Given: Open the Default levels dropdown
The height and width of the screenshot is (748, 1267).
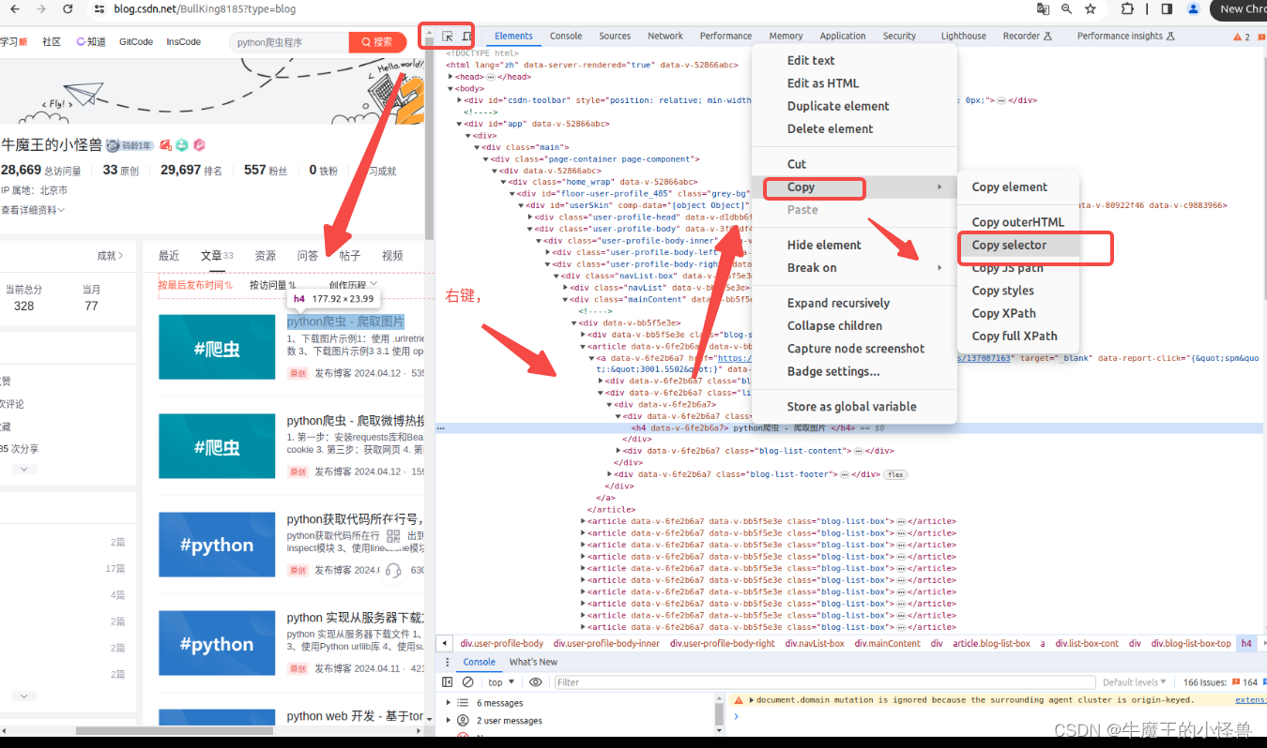Looking at the screenshot, I should pos(1135,682).
